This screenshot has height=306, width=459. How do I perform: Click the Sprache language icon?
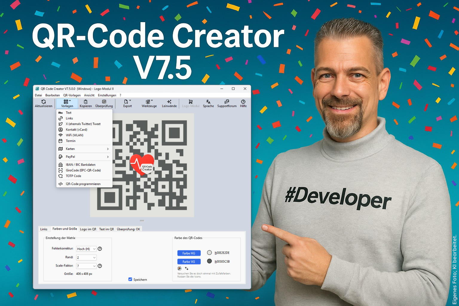208,102
